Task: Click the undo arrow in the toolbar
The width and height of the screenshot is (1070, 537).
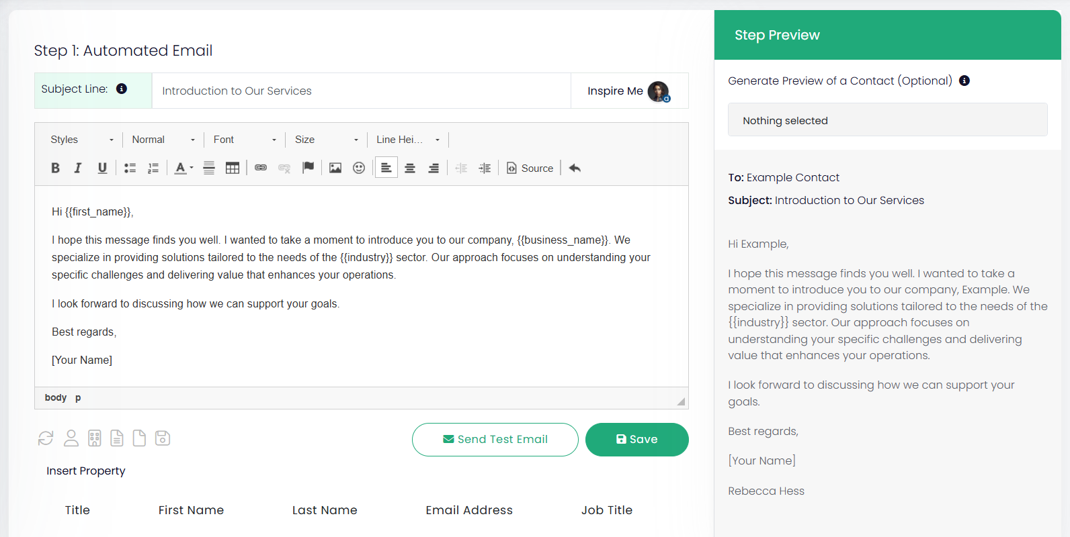Action: coord(575,168)
